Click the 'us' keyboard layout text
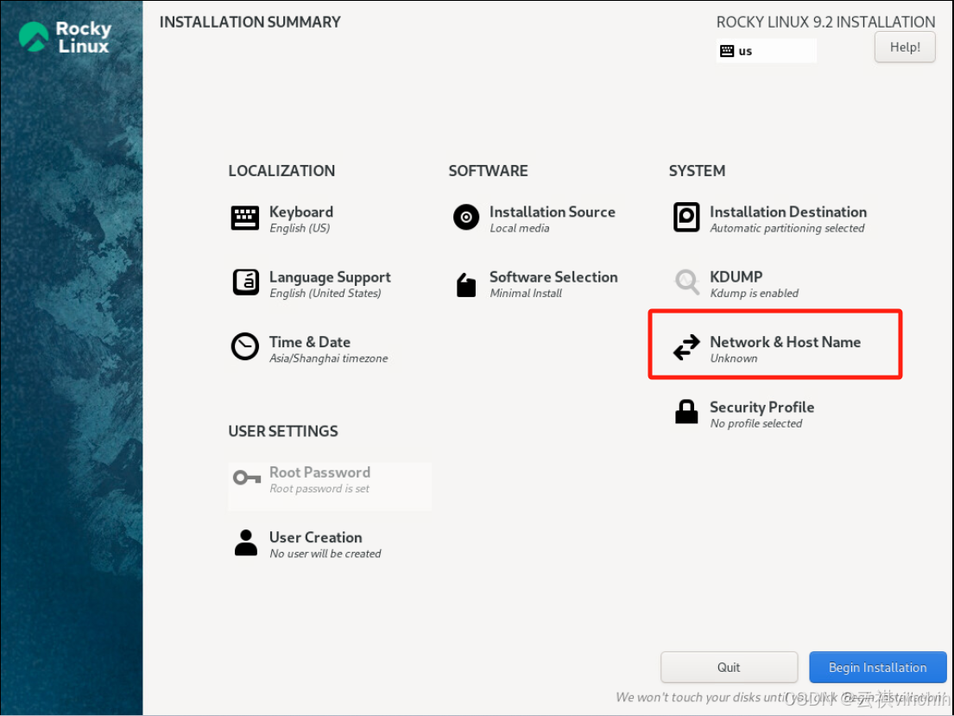This screenshot has width=954, height=716. [x=745, y=51]
